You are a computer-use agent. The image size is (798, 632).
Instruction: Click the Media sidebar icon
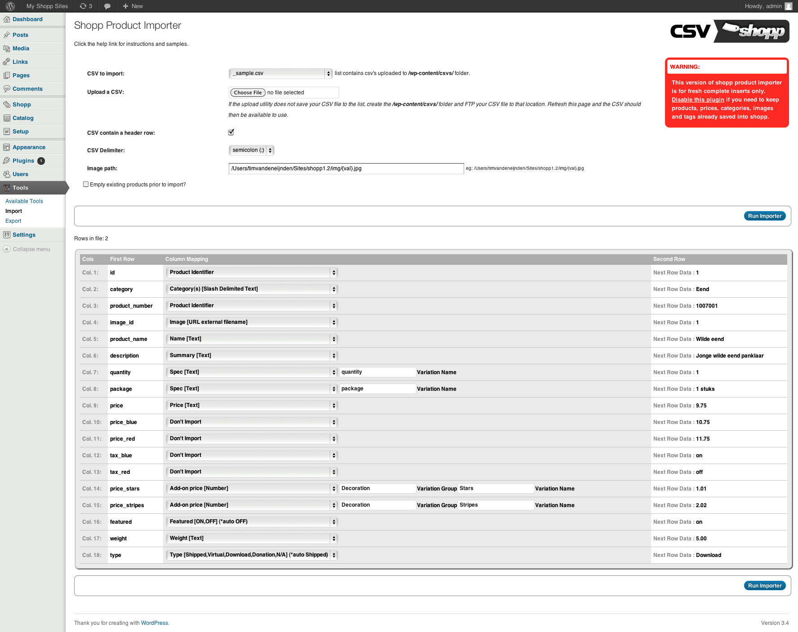tap(7, 49)
